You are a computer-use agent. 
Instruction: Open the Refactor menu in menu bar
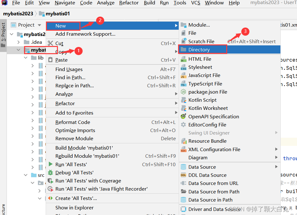[129, 3]
